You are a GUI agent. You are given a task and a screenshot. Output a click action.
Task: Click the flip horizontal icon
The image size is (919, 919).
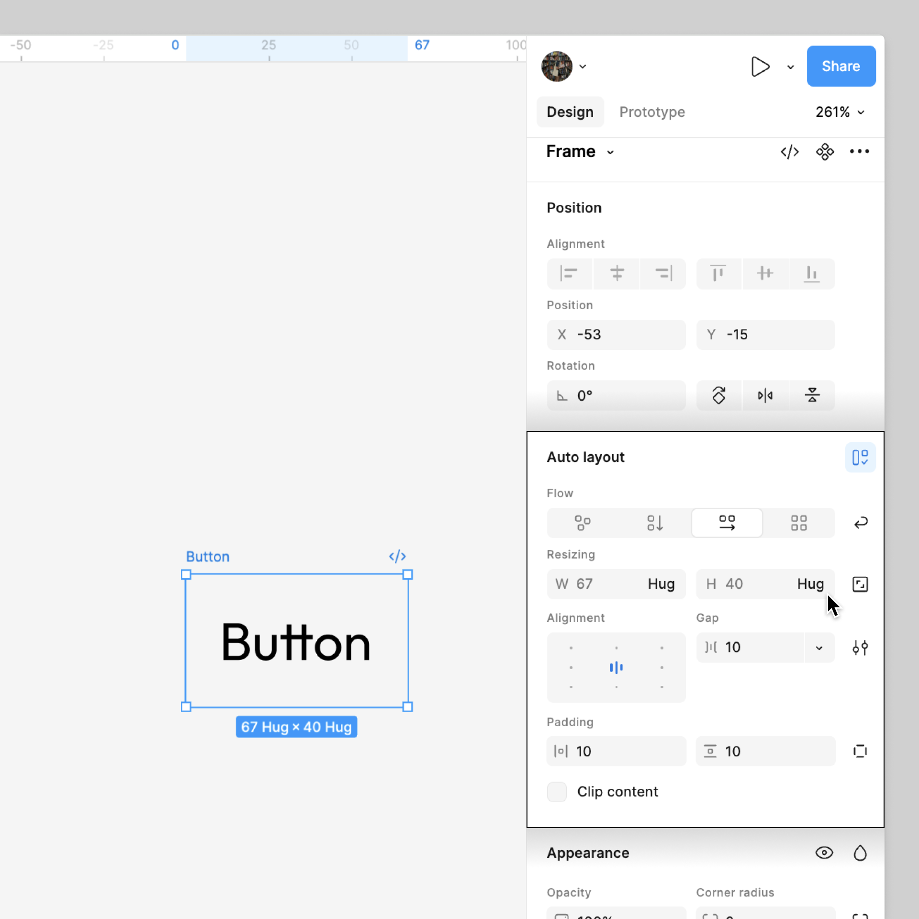(x=765, y=396)
